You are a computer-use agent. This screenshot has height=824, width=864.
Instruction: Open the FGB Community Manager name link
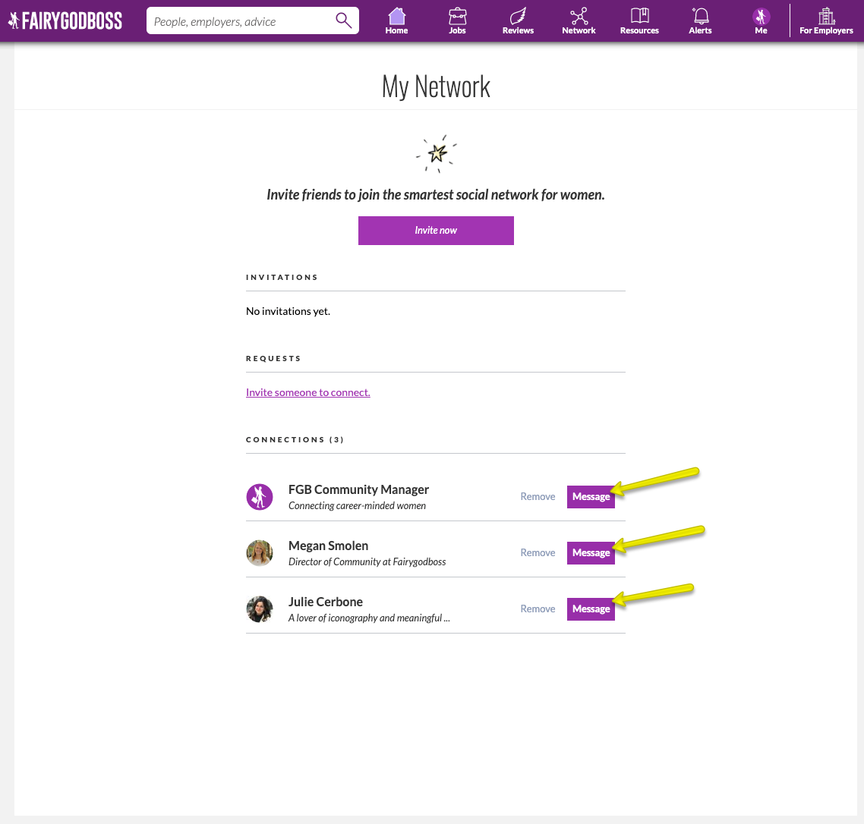click(358, 489)
